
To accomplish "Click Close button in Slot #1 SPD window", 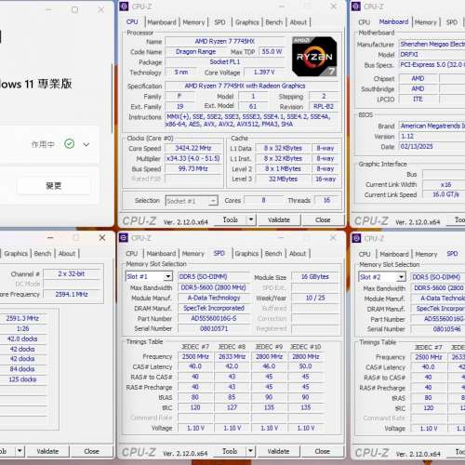I will pos(322,451).
